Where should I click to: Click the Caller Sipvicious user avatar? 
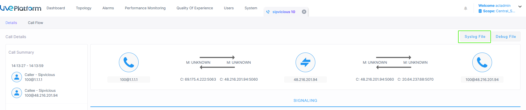pos(17,77)
